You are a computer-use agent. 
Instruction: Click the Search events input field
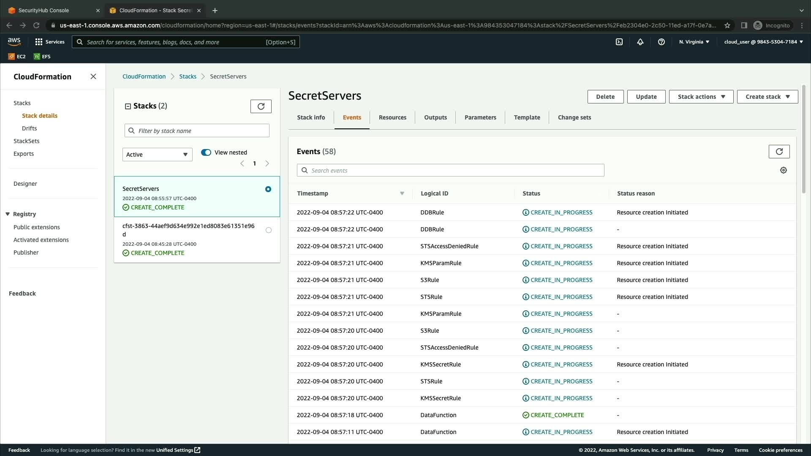pyautogui.click(x=450, y=171)
